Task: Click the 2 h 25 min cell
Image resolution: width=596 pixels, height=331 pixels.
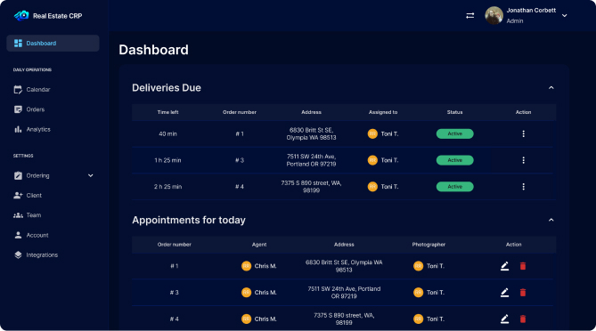Action: (167, 187)
